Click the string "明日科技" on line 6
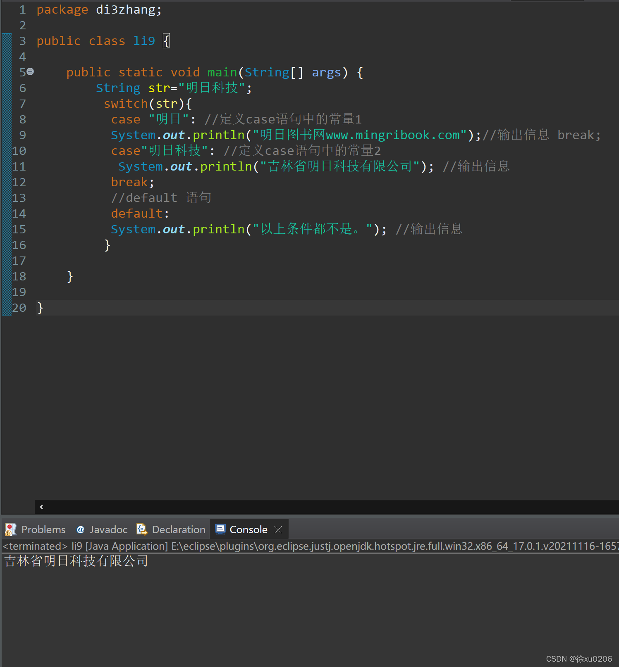619x667 pixels. [x=212, y=88]
